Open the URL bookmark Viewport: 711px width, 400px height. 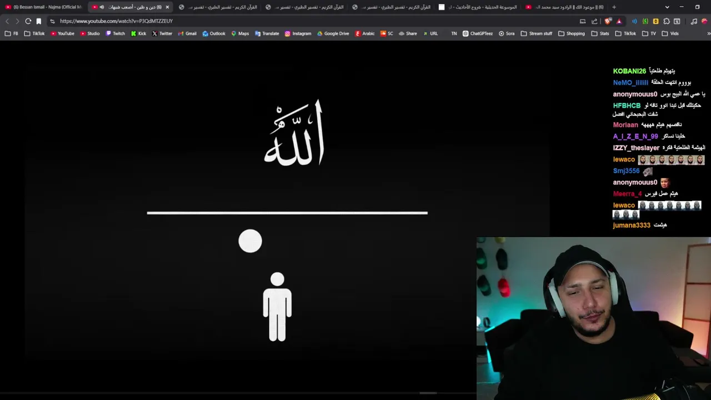(x=430, y=33)
